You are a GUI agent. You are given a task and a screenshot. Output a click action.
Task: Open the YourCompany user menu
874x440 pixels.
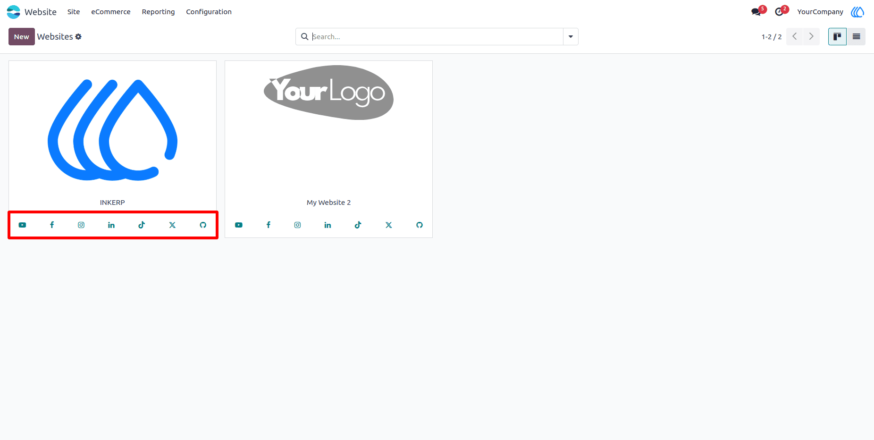820,12
